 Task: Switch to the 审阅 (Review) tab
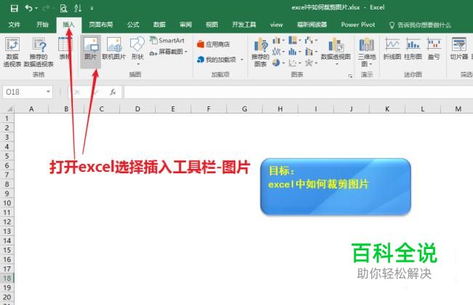(186, 25)
